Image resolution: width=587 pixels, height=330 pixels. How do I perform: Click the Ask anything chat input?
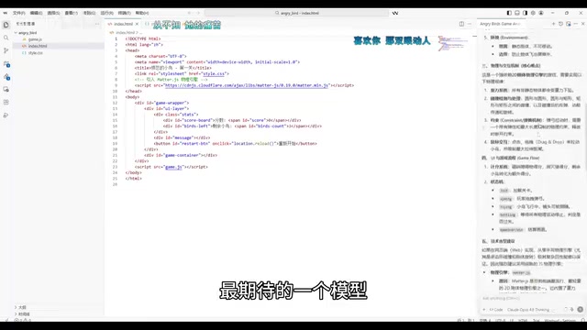[x=532, y=299]
